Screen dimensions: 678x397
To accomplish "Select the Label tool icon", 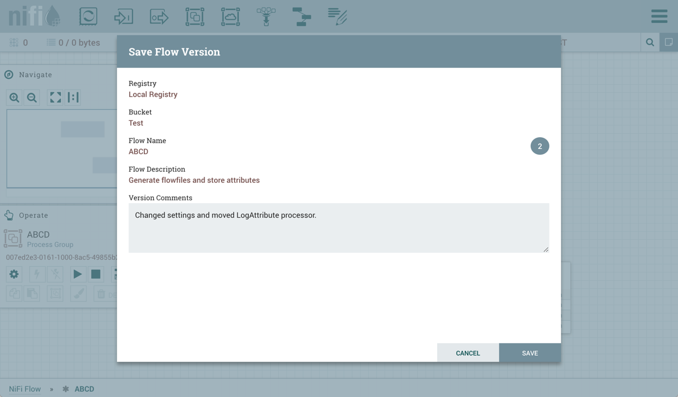I will pyautogui.click(x=337, y=16).
